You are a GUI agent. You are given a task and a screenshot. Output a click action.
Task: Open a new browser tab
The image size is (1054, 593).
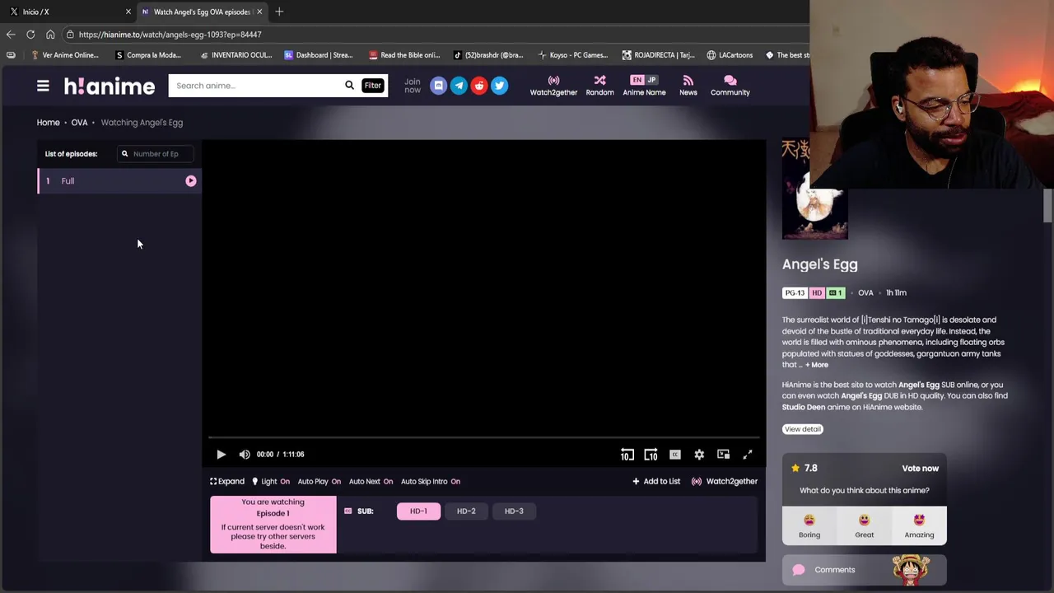pyautogui.click(x=279, y=12)
